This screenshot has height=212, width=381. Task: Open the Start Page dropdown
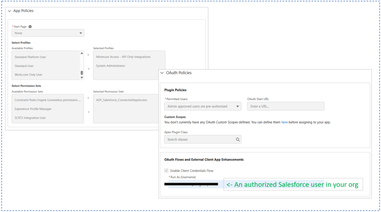(48, 33)
